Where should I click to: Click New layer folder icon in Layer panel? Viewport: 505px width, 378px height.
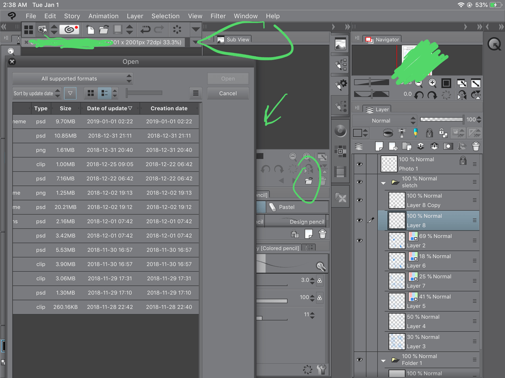407,146
